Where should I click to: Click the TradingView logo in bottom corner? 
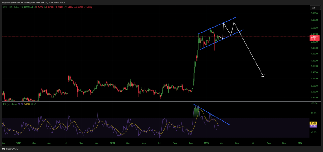click(x=11, y=149)
